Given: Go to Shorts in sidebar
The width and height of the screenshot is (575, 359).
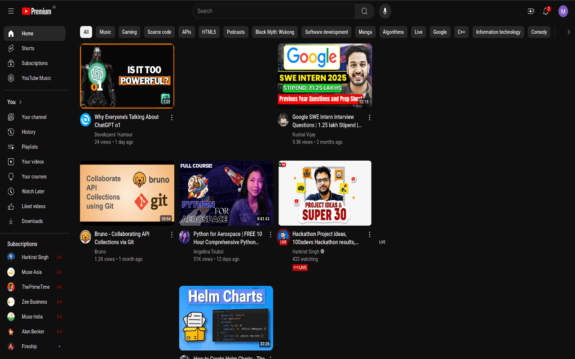Looking at the screenshot, I should [35, 48].
